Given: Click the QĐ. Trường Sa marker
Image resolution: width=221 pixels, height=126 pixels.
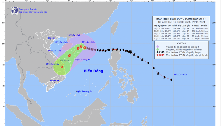Looking at the screenshot, I should pos(76,91).
